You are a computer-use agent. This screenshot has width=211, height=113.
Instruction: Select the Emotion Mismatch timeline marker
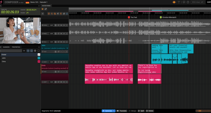coord(161,17)
